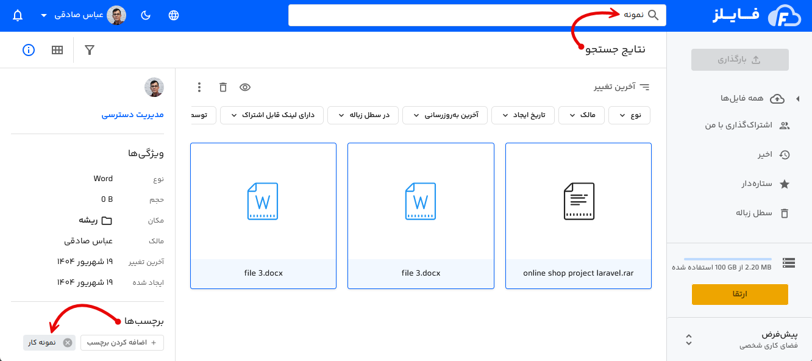Image resolution: width=812 pixels, height=361 pixels.
Task: Click the info details icon
Action: [28, 50]
